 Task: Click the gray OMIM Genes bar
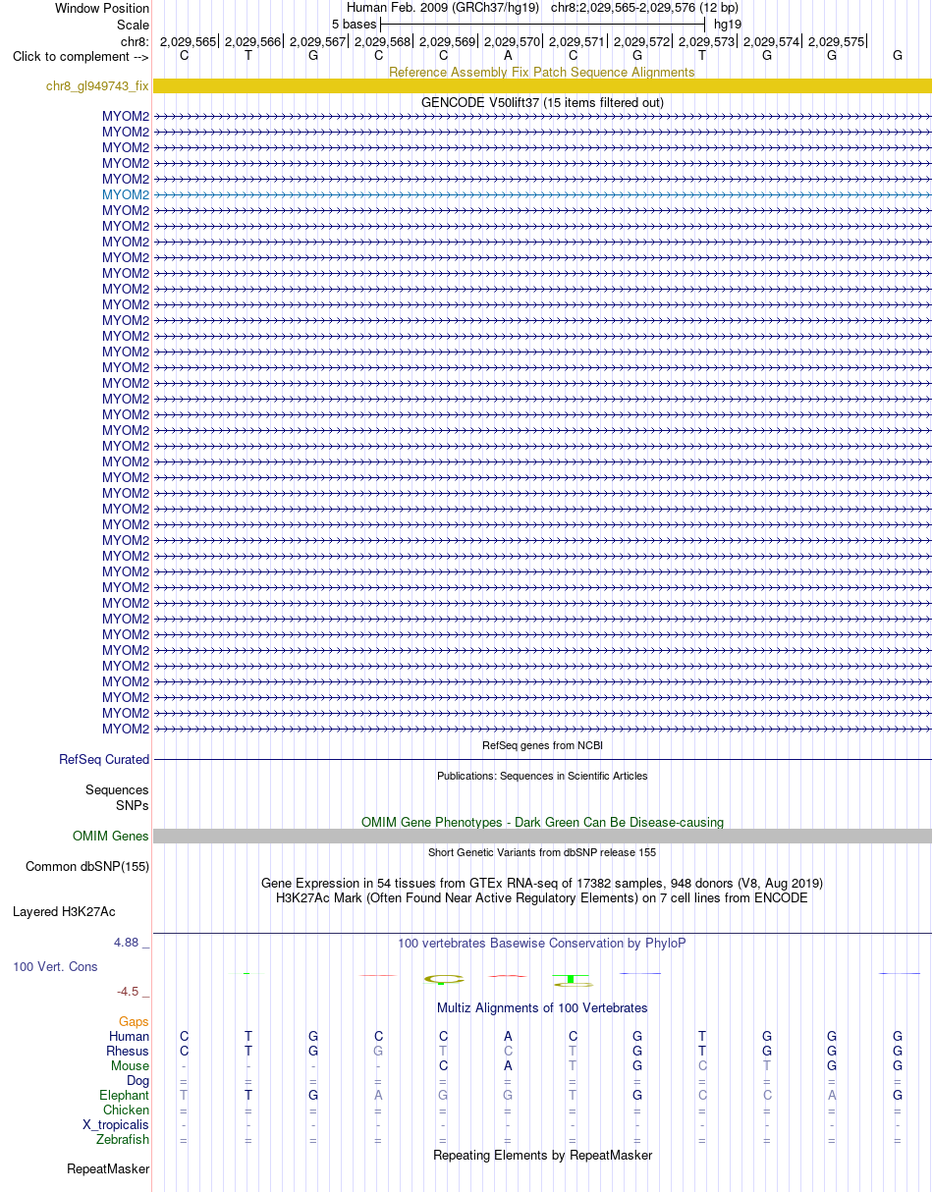click(x=542, y=837)
